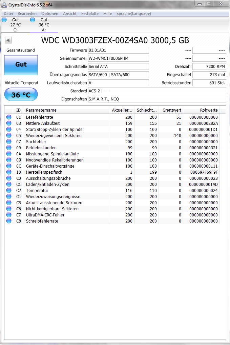Click the CrystalDiskInfo title bar app icon
Viewport: 230px width, 345px height.
click(x=4, y=5)
